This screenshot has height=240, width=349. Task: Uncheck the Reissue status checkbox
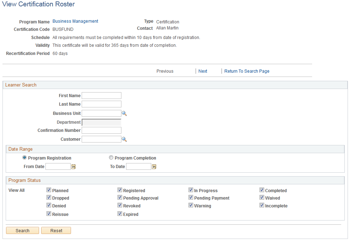pyautogui.click(x=49, y=214)
